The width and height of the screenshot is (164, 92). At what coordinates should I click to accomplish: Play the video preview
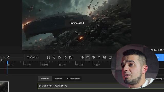pos(59,57)
